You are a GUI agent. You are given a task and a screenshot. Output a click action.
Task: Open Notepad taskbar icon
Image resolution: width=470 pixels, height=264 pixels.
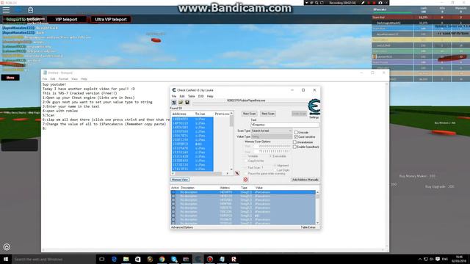(x=222, y=259)
